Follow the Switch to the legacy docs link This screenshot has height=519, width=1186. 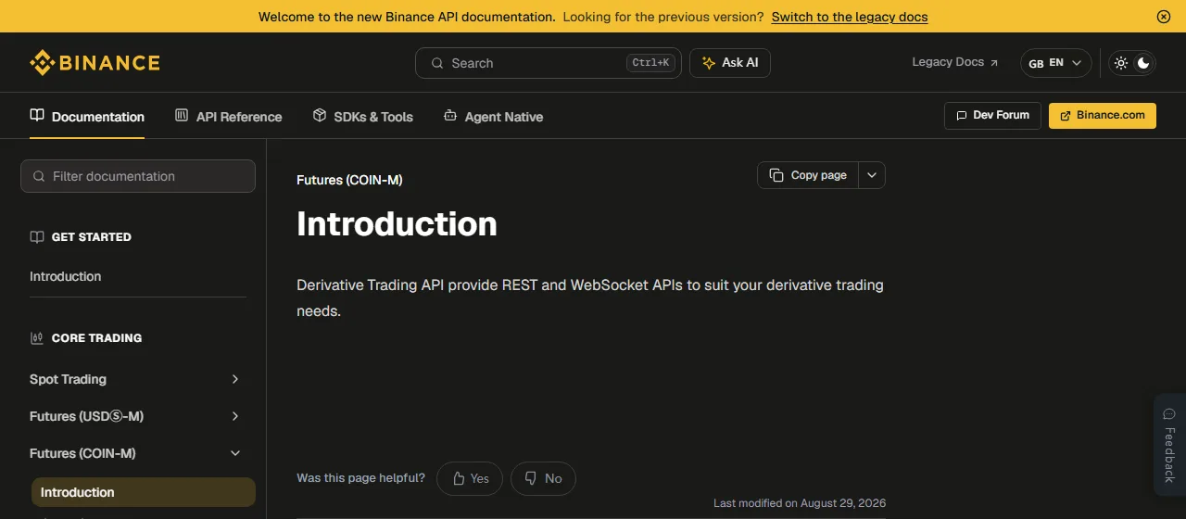(x=850, y=17)
